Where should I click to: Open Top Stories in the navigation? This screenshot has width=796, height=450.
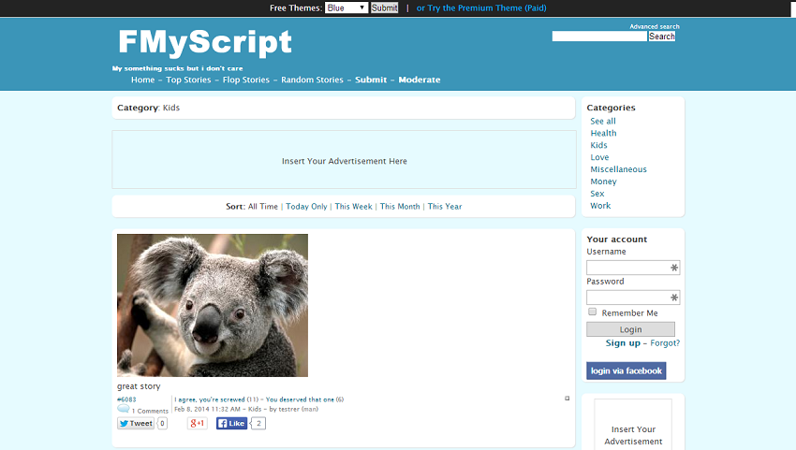[x=188, y=80]
